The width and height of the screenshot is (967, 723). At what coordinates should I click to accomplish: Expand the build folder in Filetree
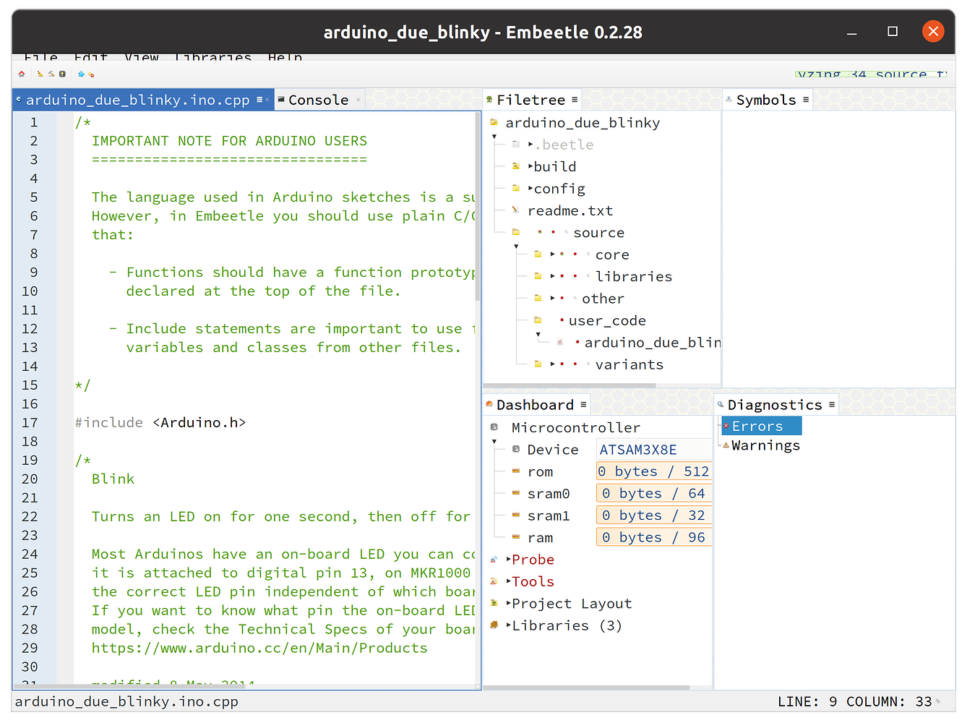(x=530, y=167)
